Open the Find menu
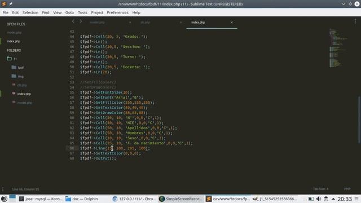Viewport: 361px width, 203px height. (x=46, y=12)
